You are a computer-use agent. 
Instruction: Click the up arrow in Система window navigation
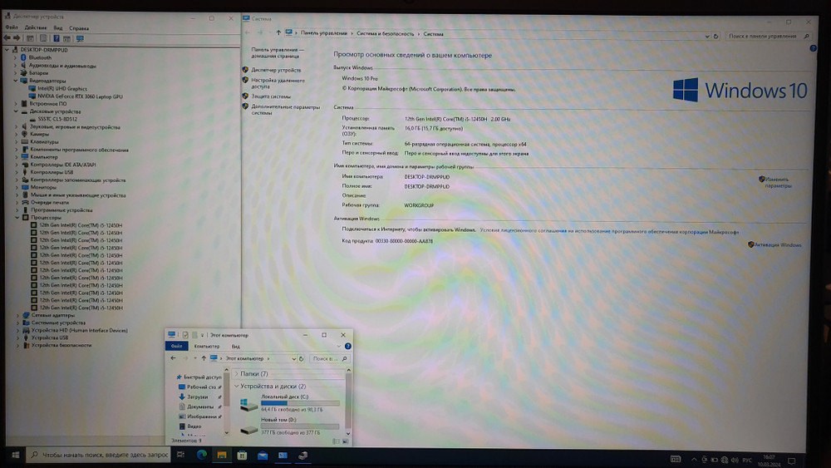click(278, 33)
